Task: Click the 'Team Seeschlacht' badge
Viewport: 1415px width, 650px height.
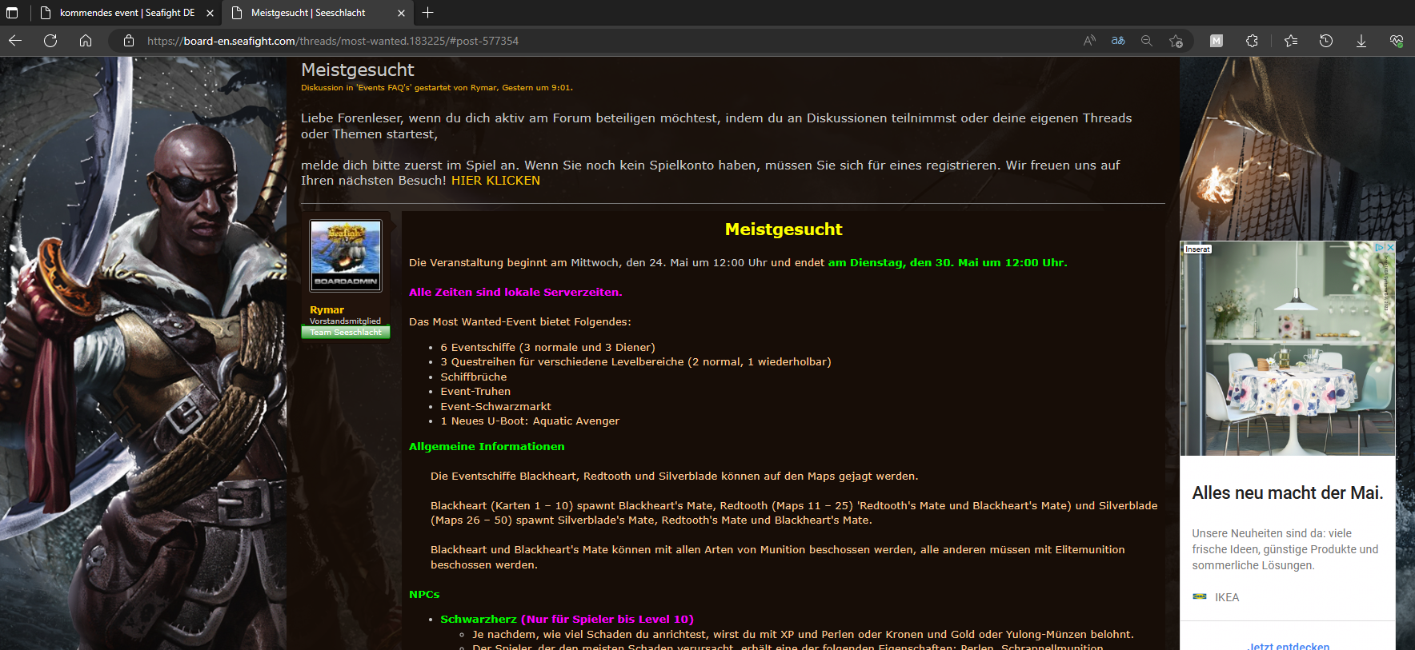Action: [346, 333]
